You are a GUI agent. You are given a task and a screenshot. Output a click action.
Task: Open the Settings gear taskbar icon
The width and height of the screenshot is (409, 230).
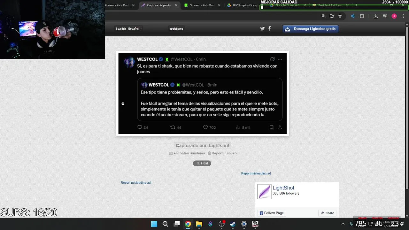(x=244, y=224)
